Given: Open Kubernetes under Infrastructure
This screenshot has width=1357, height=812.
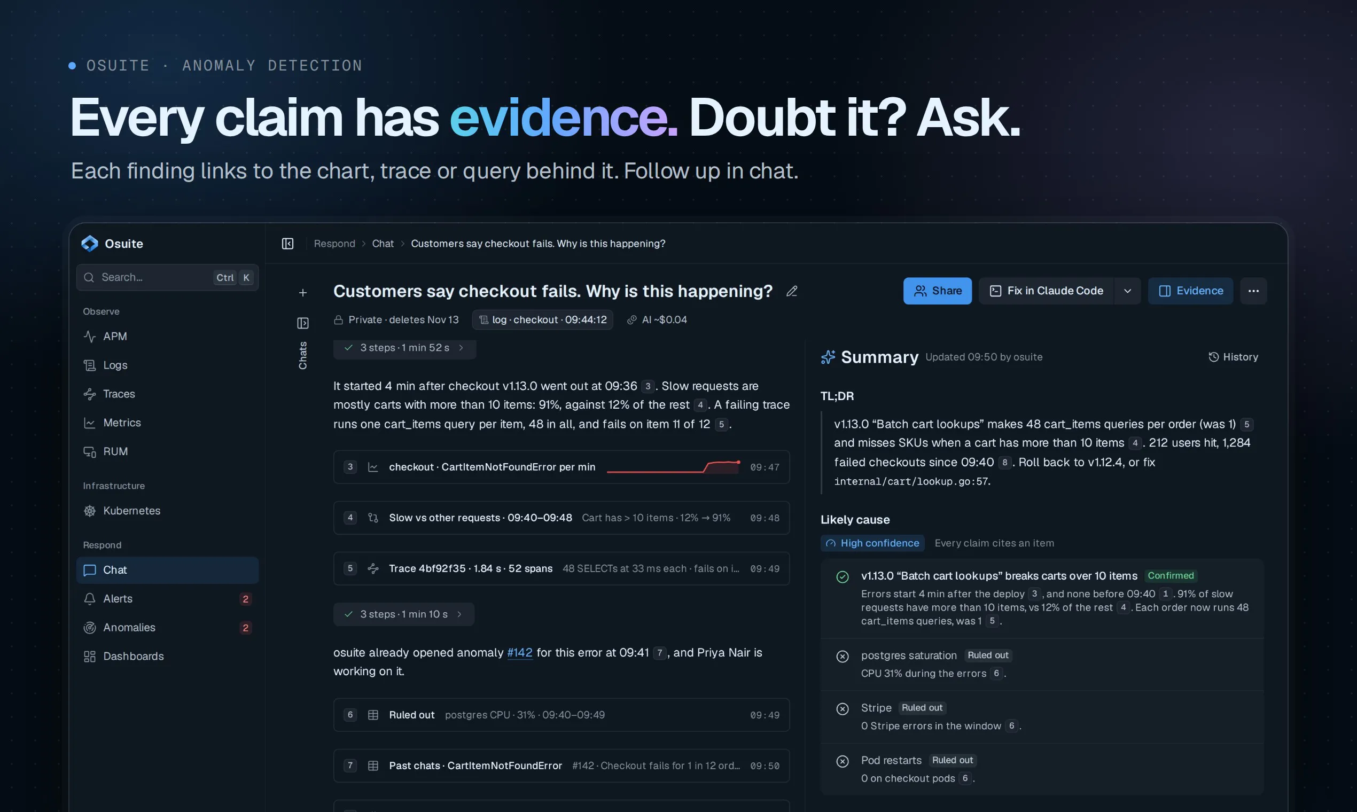Looking at the screenshot, I should pos(167,511).
